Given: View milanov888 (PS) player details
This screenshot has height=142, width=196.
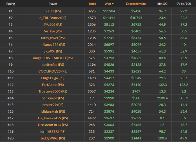Looking at the screenshot, I should [x=53, y=45].
